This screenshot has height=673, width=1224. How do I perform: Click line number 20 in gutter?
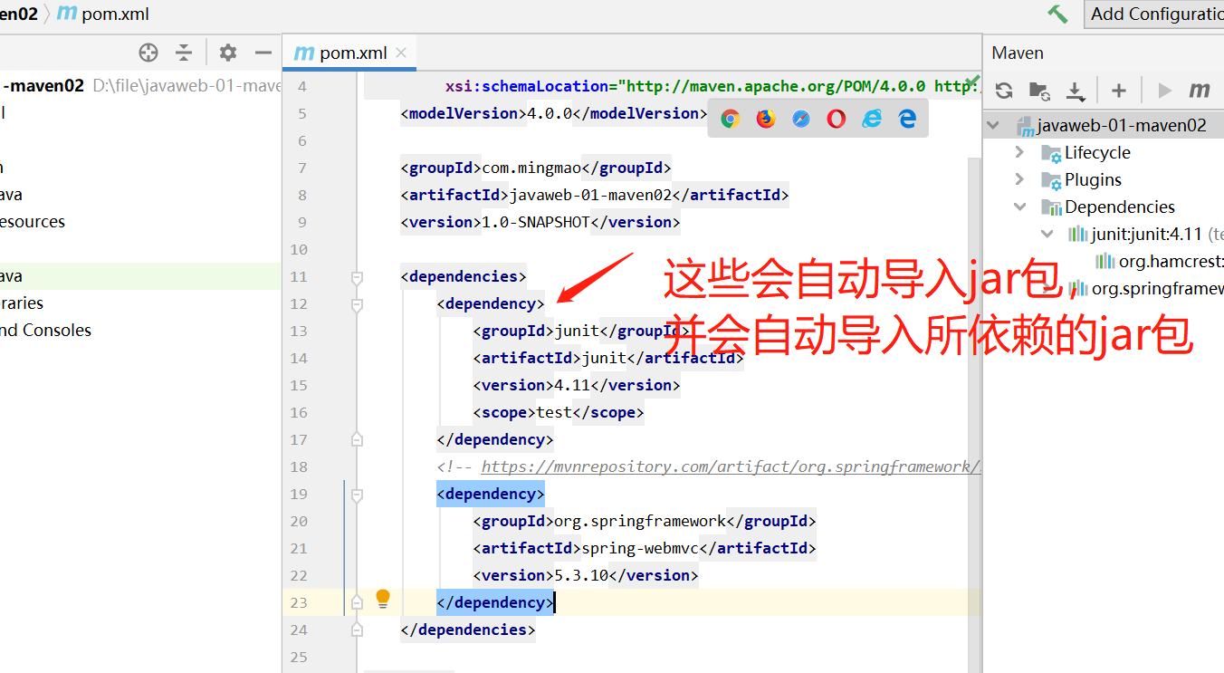[x=299, y=521]
